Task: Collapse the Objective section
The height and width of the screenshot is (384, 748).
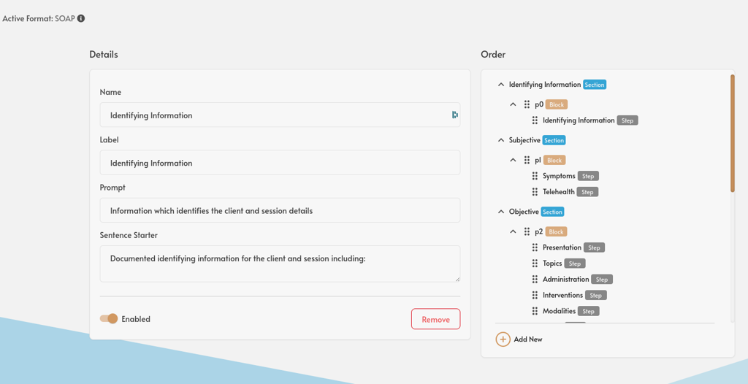Action: click(501, 211)
